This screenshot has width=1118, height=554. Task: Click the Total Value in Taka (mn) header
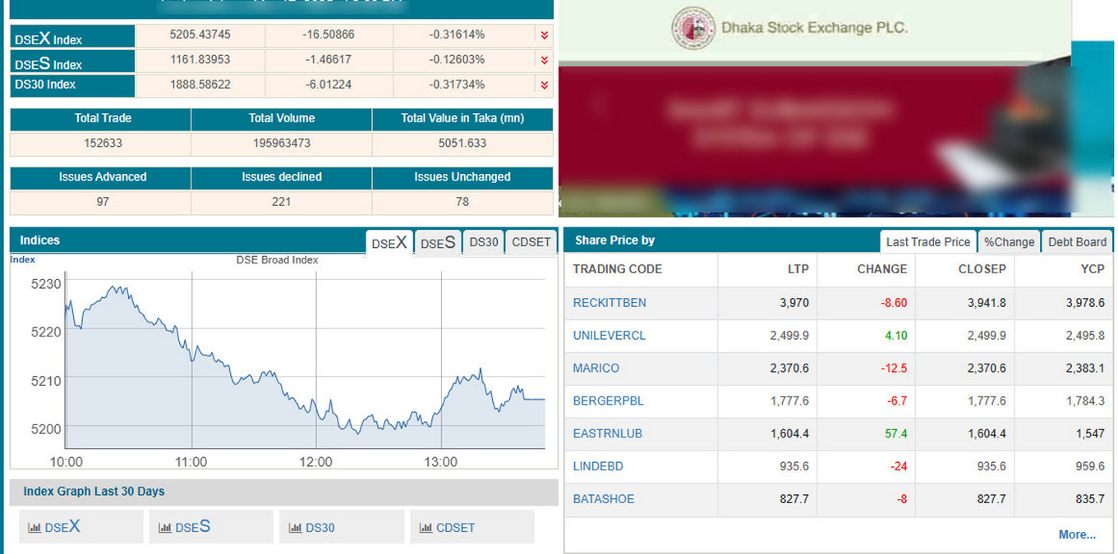[462, 118]
